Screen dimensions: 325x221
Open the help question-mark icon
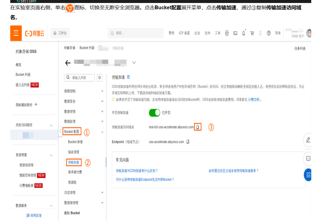tap(269, 33)
